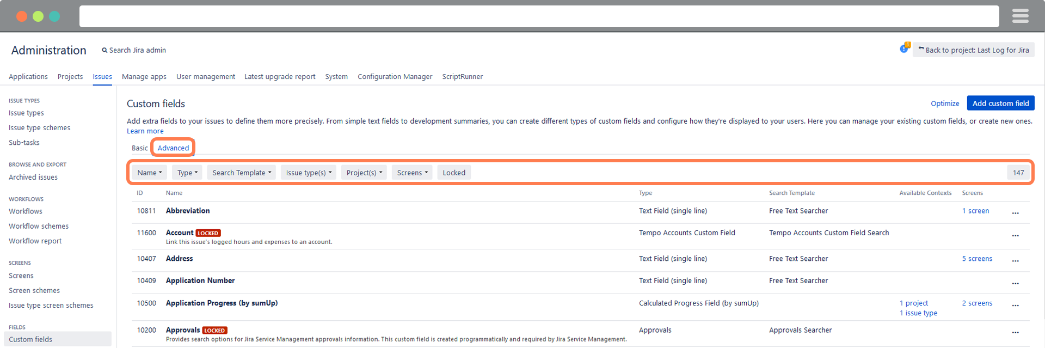
Task: Expand the Name filter dropdown
Action: pyautogui.click(x=149, y=173)
